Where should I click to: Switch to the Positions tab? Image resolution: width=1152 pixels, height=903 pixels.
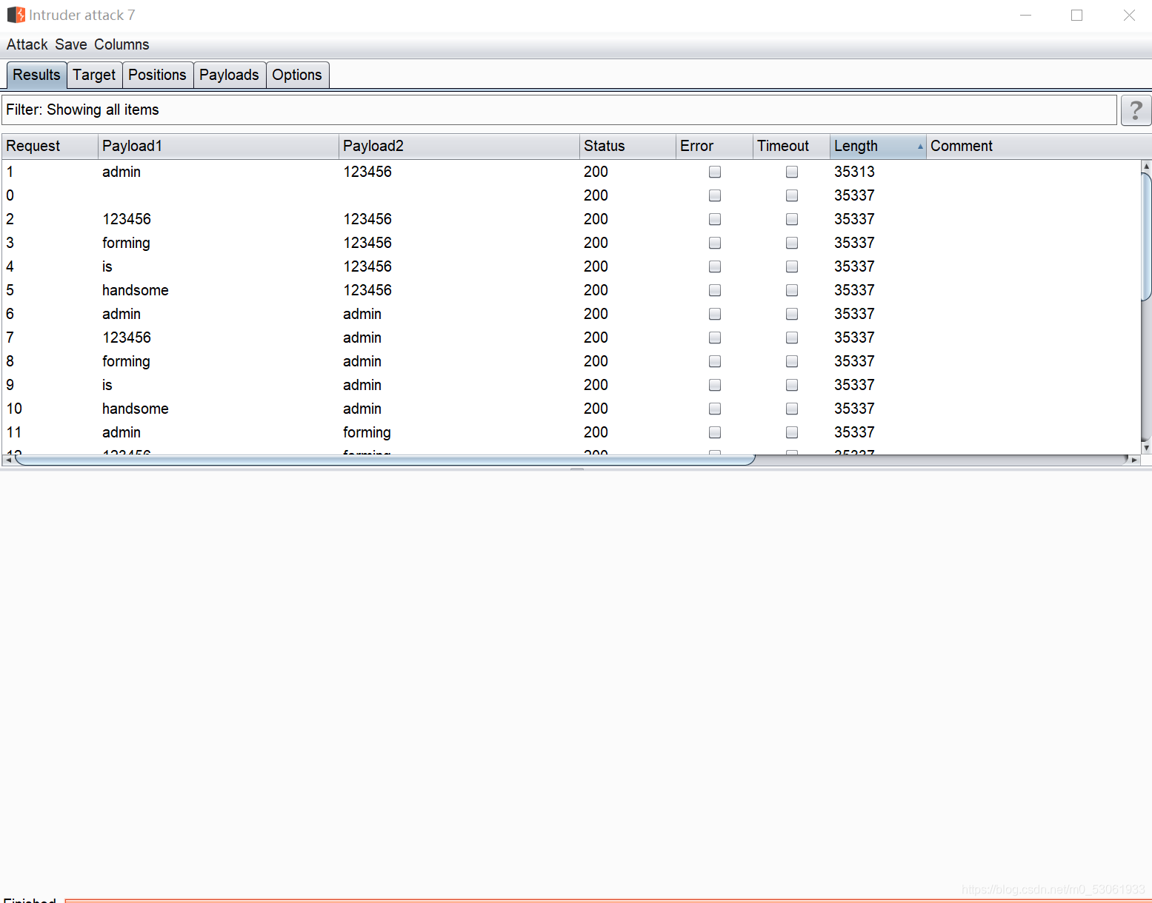coord(157,75)
